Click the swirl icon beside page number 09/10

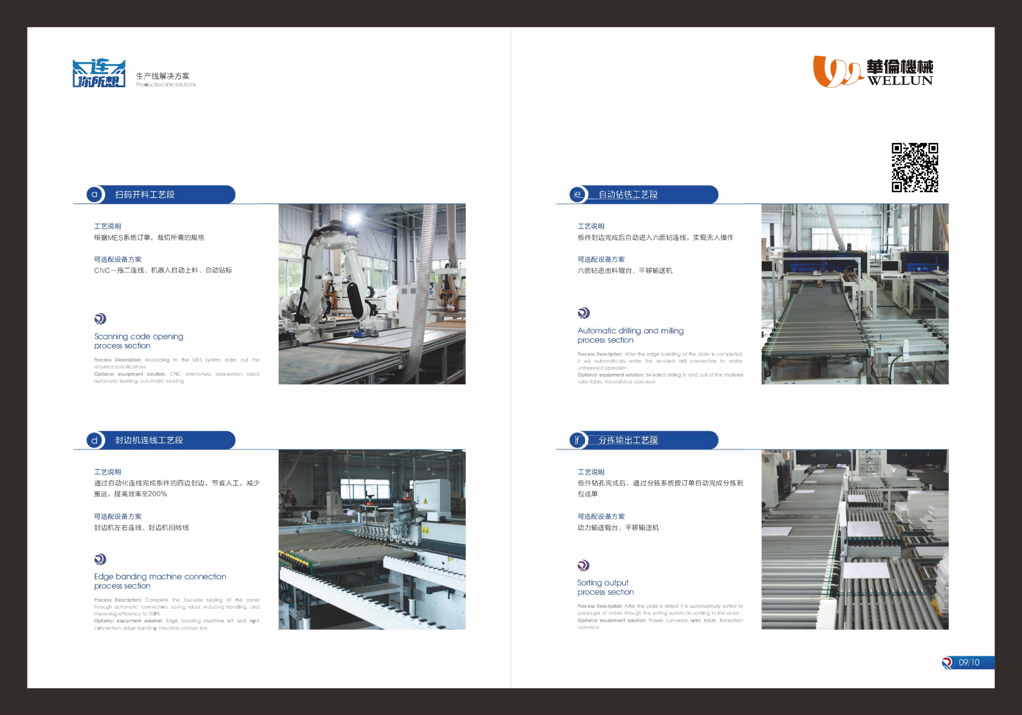point(947,662)
